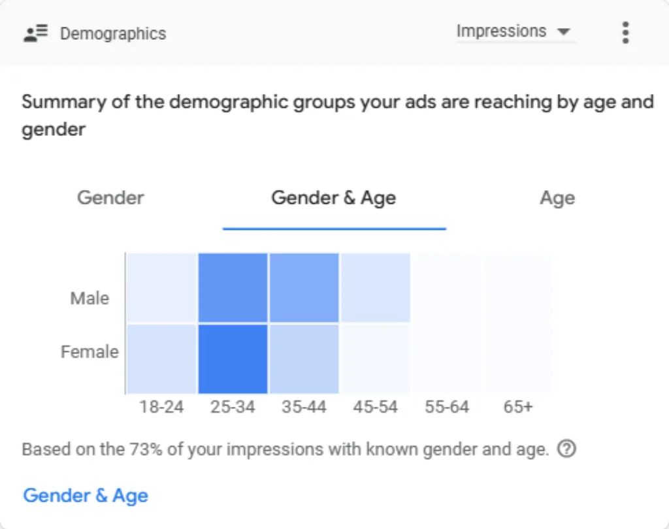Image resolution: width=669 pixels, height=529 pixels.
Task: Select the Female 25-34 heatmap cell
Action: coord(233,359)
